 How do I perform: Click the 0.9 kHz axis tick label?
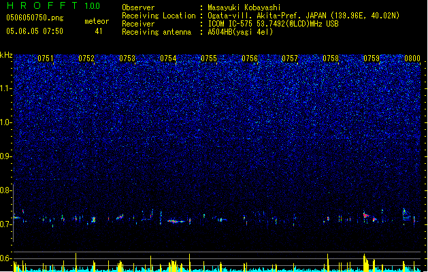click(5, 156)
